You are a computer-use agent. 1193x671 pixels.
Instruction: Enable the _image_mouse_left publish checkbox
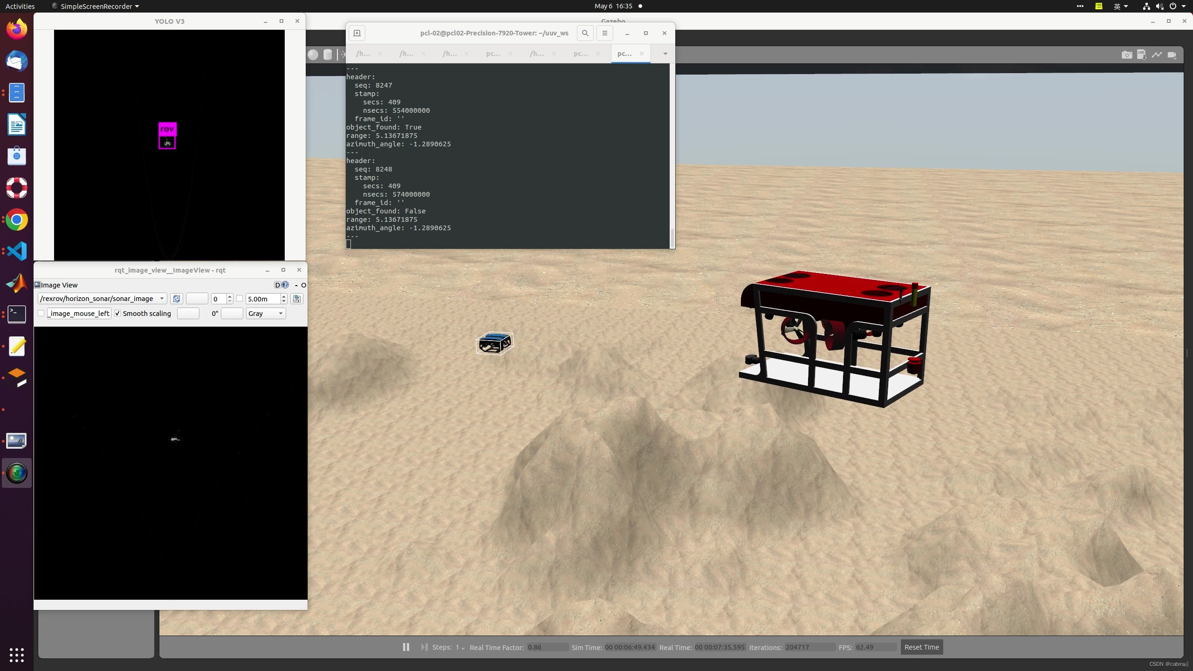point(41,313)
